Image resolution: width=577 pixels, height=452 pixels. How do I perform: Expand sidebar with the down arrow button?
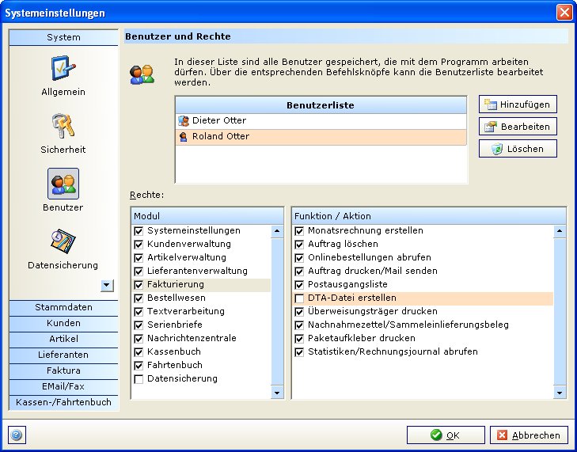pos(107,285)
